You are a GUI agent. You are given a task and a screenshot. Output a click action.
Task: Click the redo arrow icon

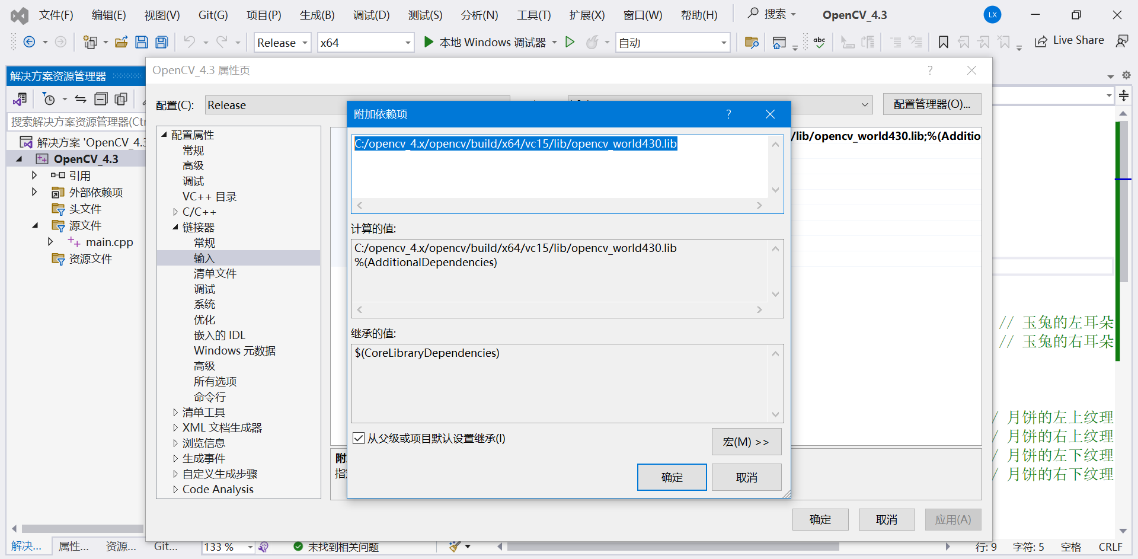tap(222, 42)
